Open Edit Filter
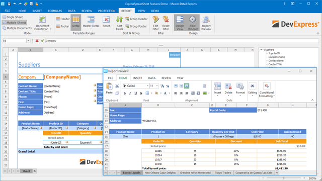 click(x=155, y=23)
